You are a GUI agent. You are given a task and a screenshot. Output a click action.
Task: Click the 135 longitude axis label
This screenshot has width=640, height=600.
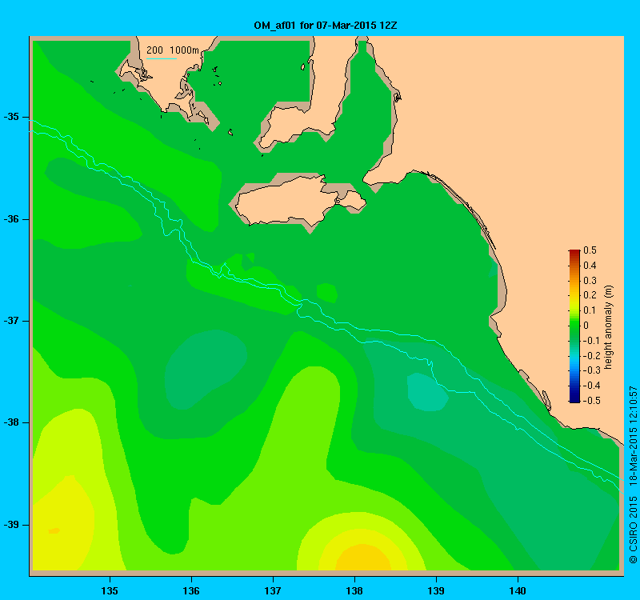click(110, 590)
